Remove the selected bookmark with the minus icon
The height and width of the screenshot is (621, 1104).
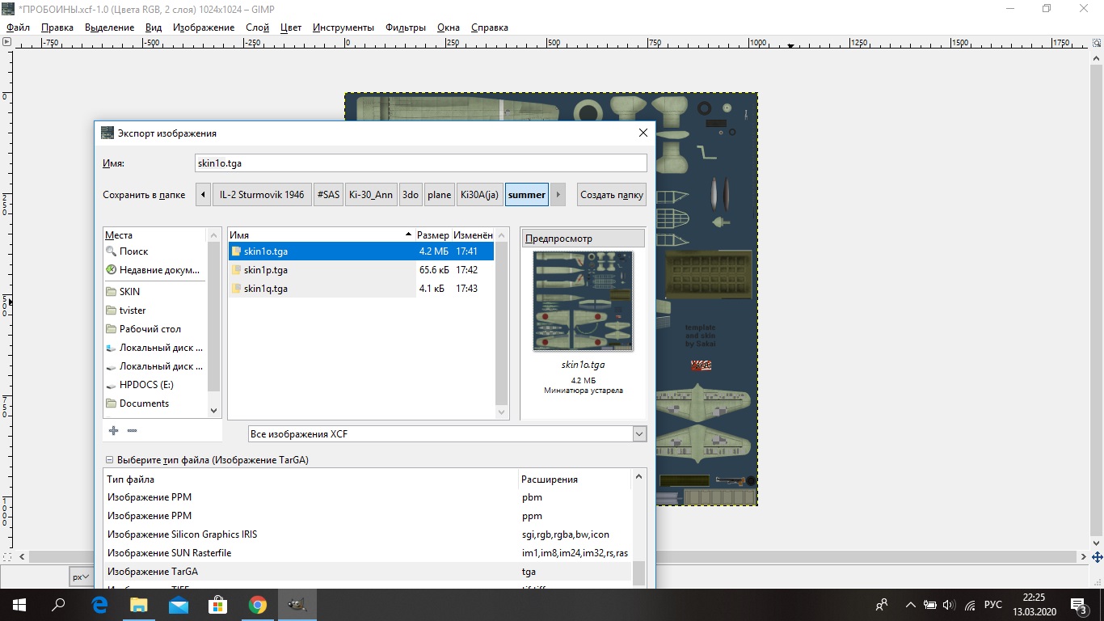pyautogui.click(x=132, y=431)
